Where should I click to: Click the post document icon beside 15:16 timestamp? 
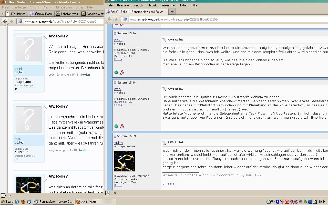tap(115, 34)
